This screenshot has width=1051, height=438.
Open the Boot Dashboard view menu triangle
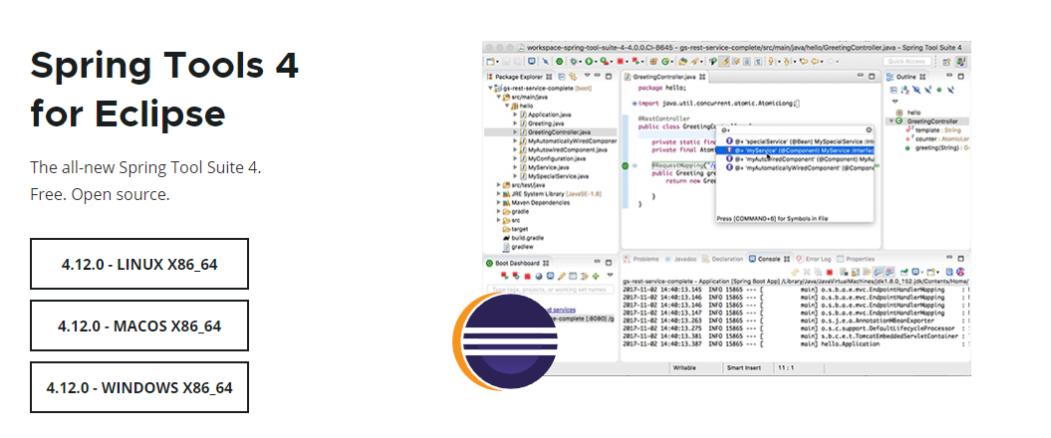pyautogui.click(x=610, y=275)
